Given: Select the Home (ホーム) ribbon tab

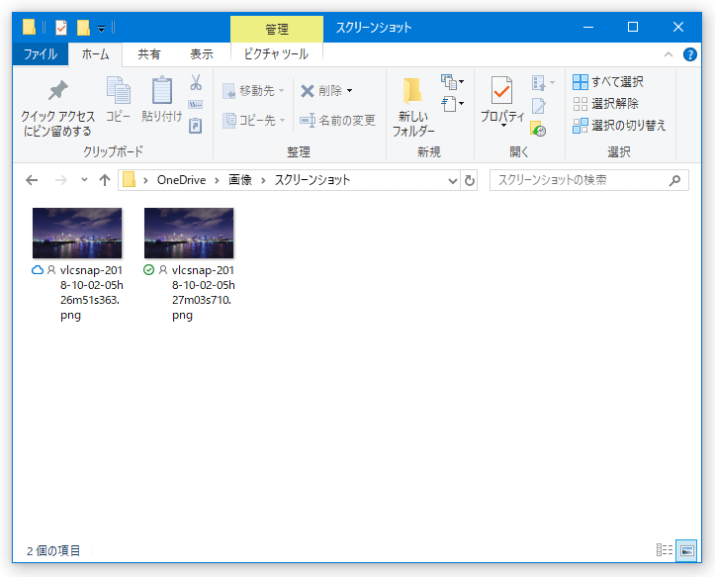Looking at the screenshot, I should point(95,54).
